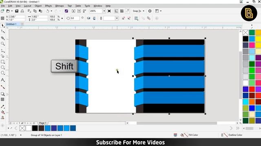Select the Crop tool
Viewport: 261px width, 146px height.
[3, 38]
